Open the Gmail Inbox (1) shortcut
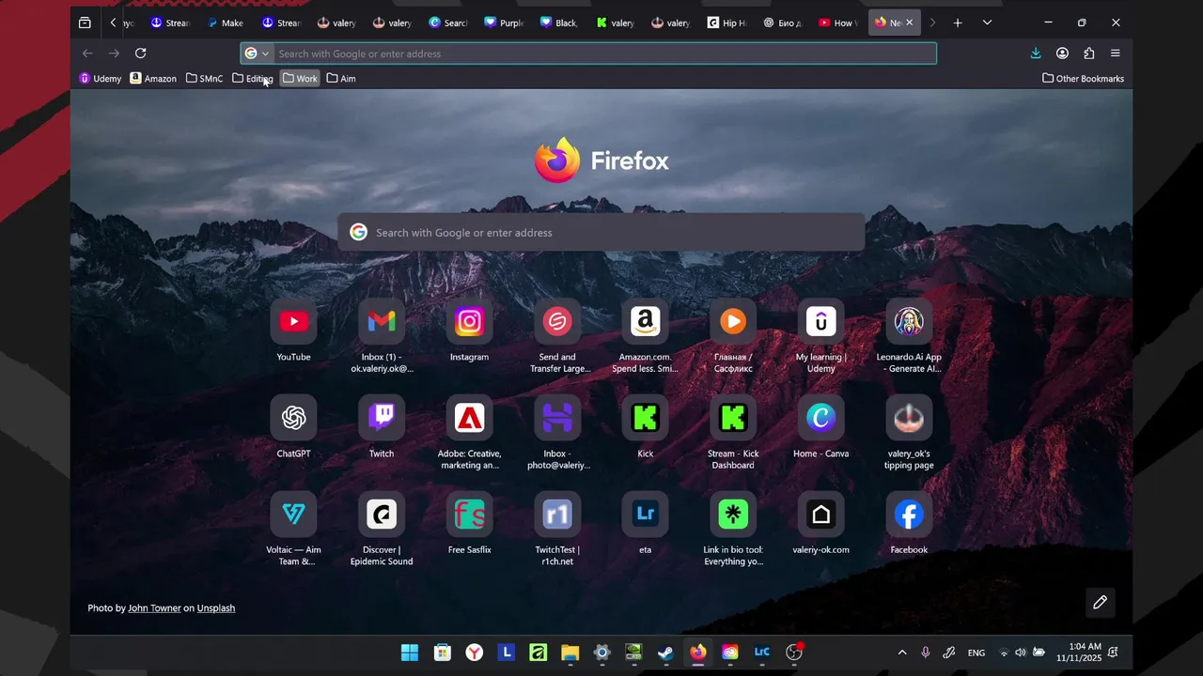This screenshot has width=1203, height=676. pos(382,322)
